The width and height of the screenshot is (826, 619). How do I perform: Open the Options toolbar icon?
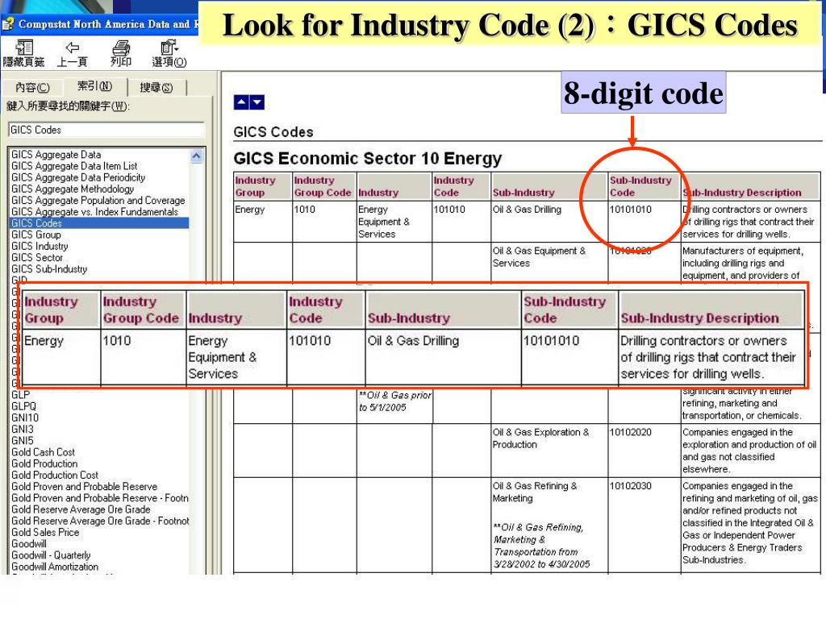[x=169, y=54]
